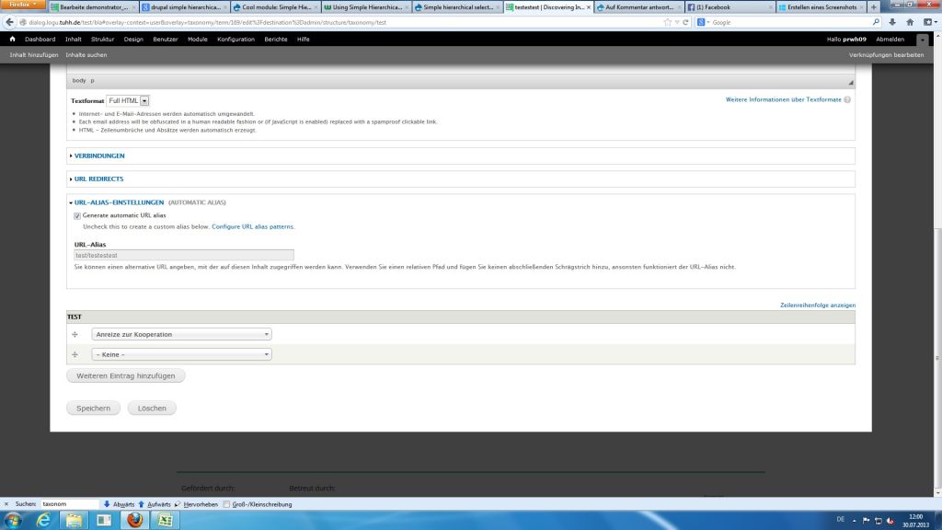Image resolution: width=942 pixels, height=530 pixels.
Task: Enable Groß-/Kleinschreibung in find bar
Action: [x=227, y=504]
